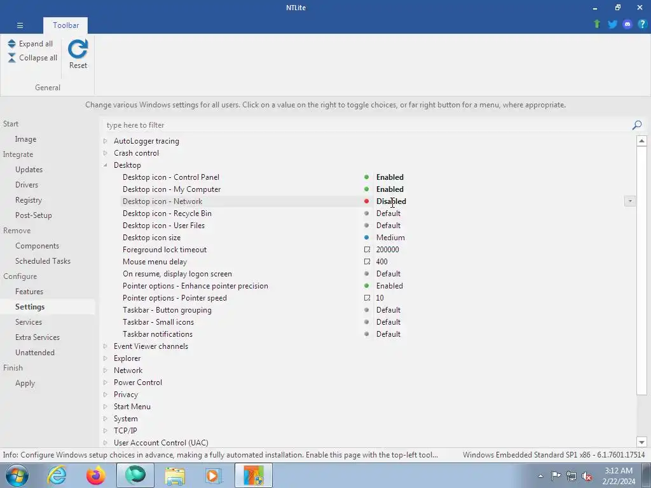Viewport: 651px width, 488px height.
Task: Open the Features page in sidebar
Action: (x=29, y=291)
